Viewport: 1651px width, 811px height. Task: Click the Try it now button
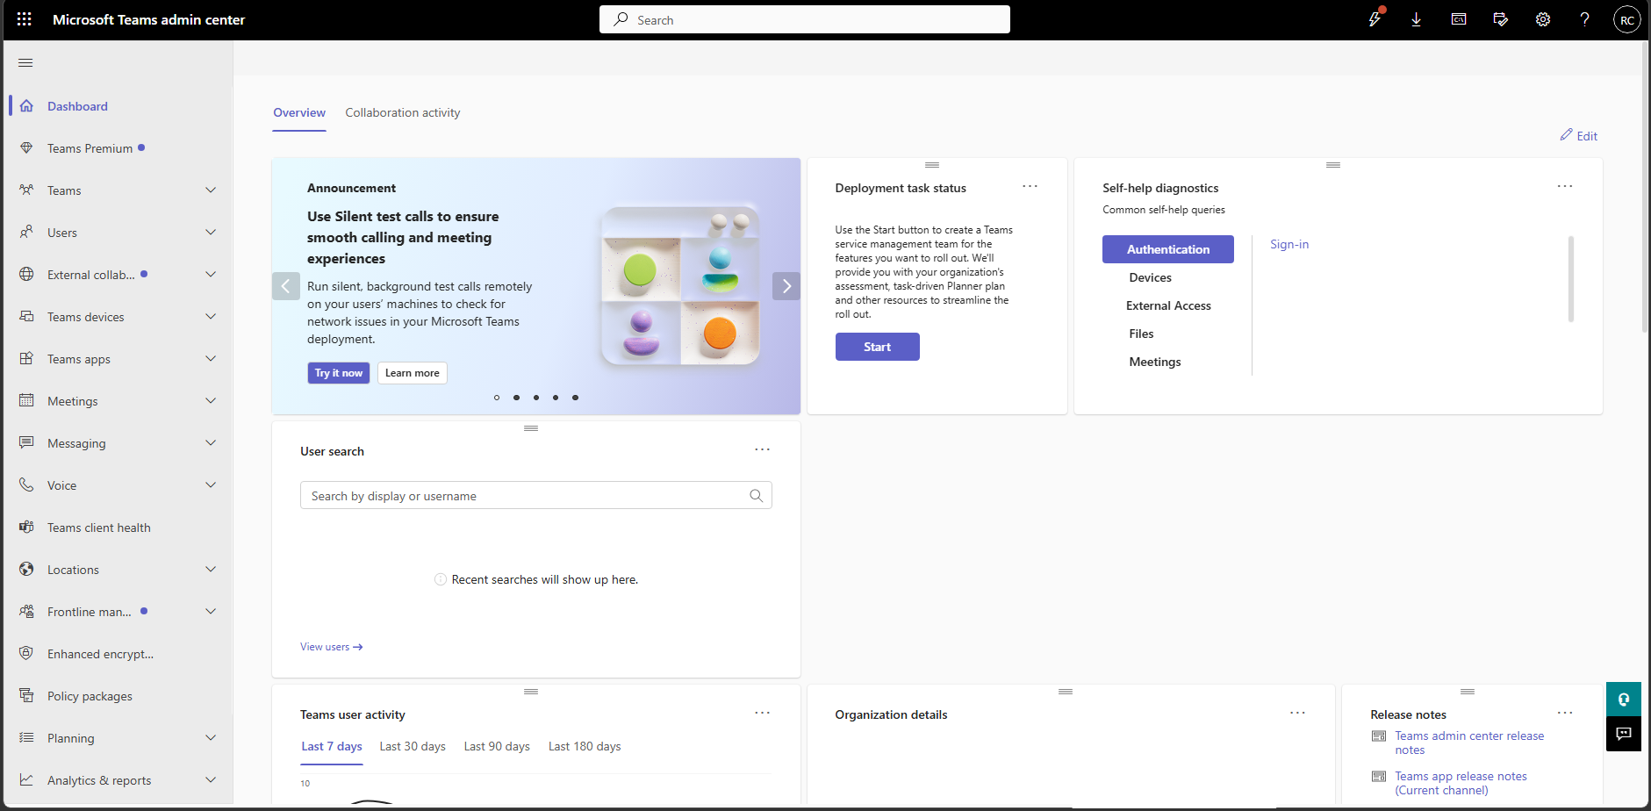pyautogui.click(x=339, y=373)
